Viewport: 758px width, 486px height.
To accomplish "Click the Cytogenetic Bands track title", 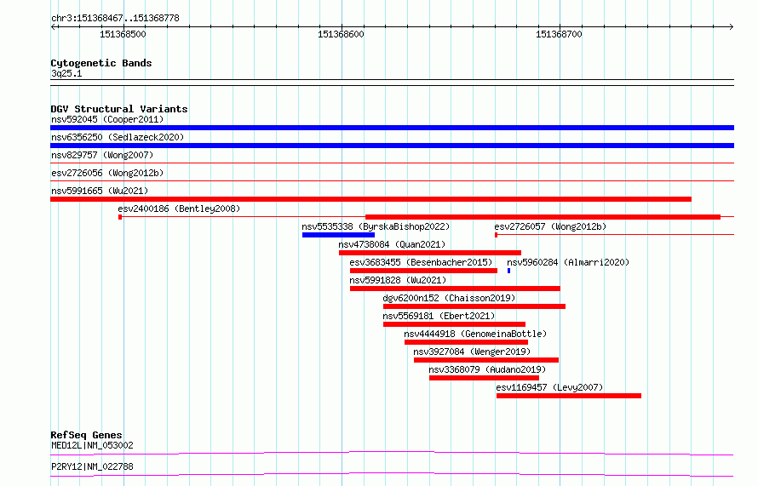I will (x=101, y=63).
